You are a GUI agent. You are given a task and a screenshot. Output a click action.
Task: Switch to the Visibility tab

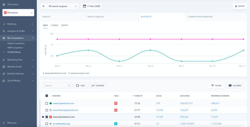click(x=62, y=17)
